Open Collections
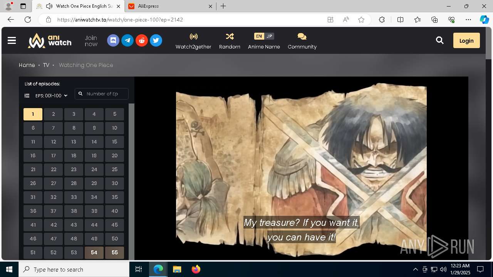This screenshot has width=493, height=277. tap(434, 20)
